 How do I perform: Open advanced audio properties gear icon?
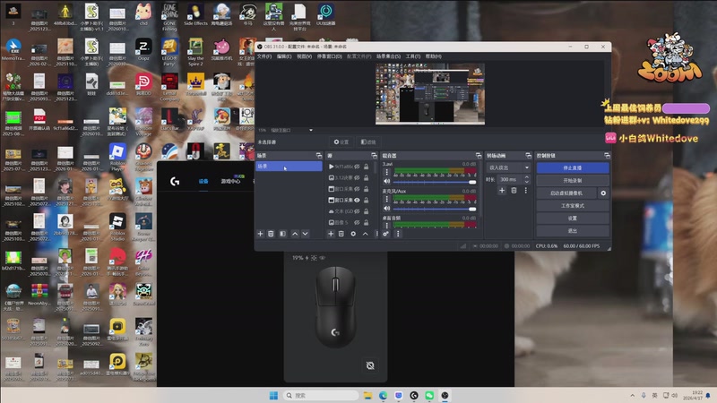pos(386,234)
